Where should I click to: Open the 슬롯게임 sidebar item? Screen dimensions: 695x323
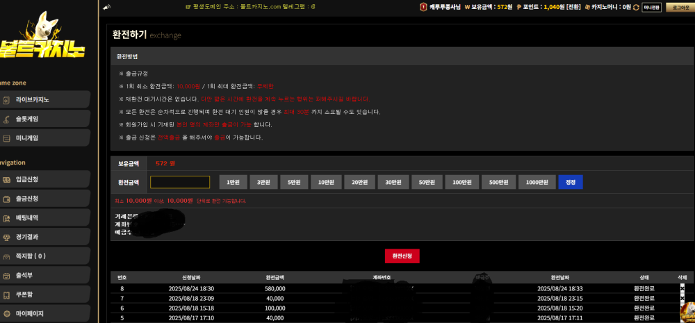pyautogui.click(x=44, y=119)
